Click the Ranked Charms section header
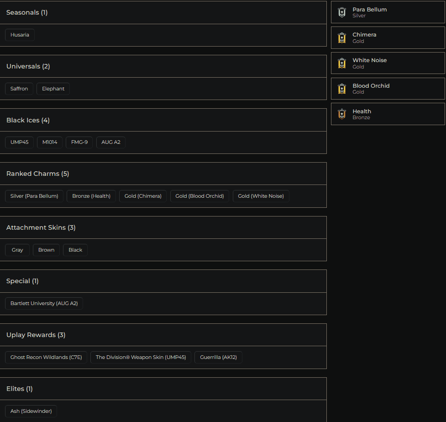 pos(37,174)
